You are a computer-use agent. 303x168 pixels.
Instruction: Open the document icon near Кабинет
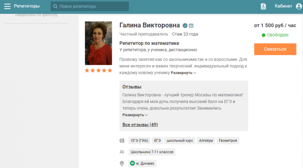click(x=263, y=6)
